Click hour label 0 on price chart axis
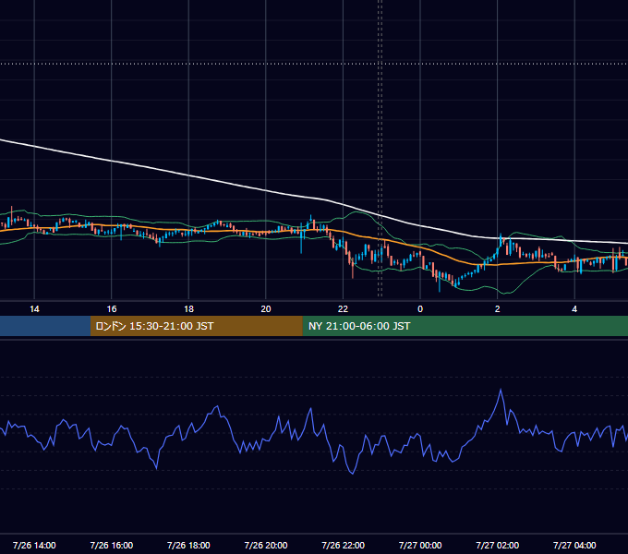Image resolution: width=628 pixels, height=554 pixels. click(420, 309)
